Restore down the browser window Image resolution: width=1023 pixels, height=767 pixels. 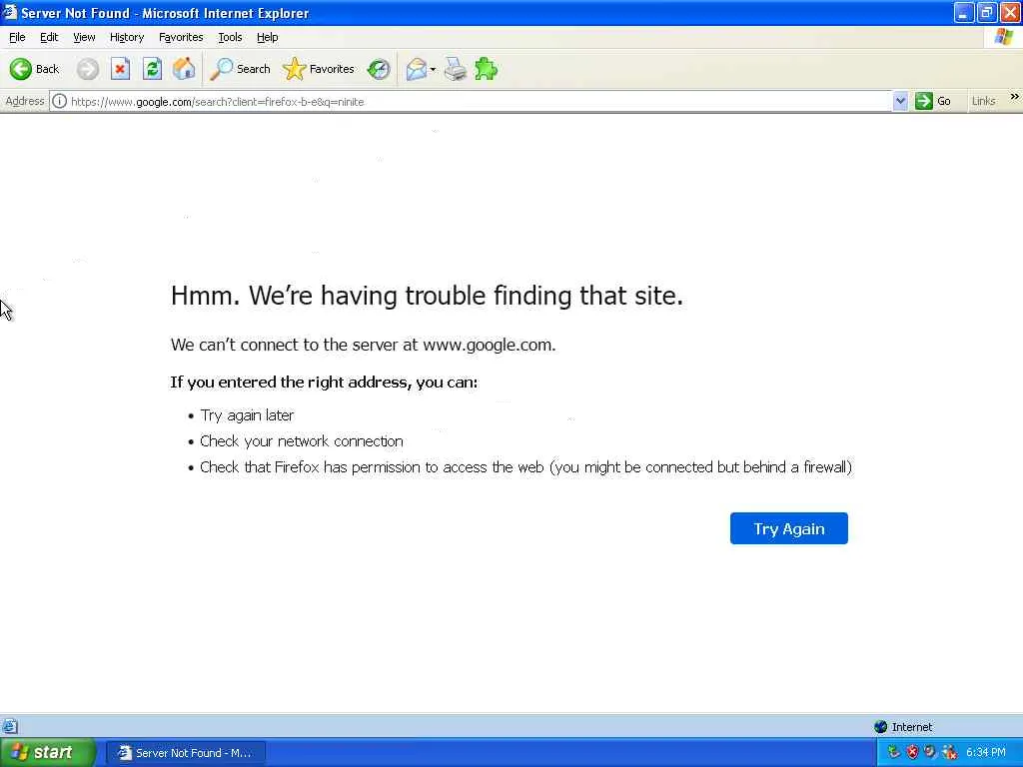987,12
